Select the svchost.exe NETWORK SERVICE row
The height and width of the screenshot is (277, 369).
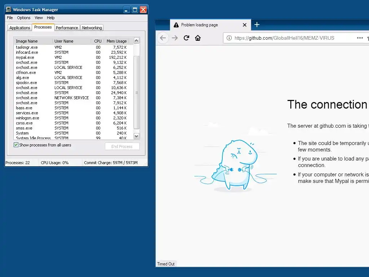pyautogui.click(x=74, y=98)
